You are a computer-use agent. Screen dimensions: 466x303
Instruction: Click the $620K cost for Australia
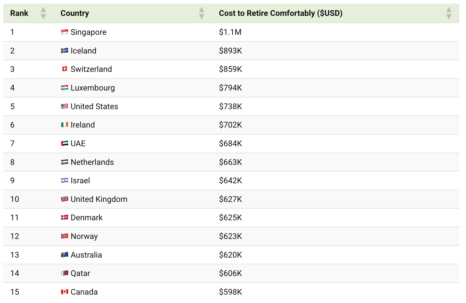click(x=230, y=255)
